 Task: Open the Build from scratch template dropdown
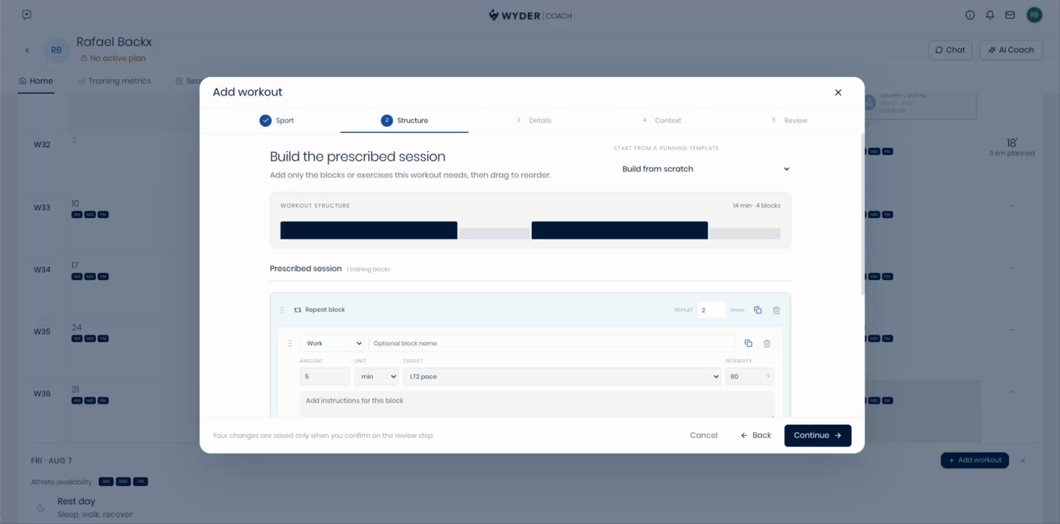705,169
